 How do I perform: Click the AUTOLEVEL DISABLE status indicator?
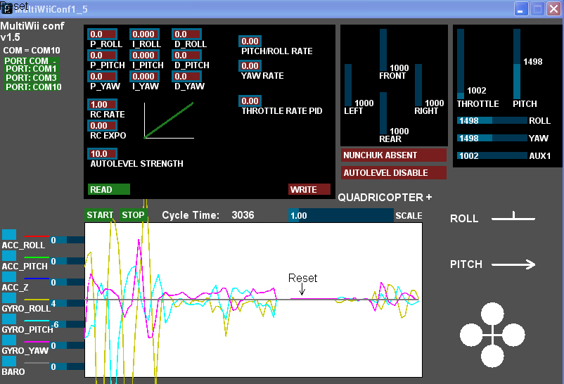coord(394,173)
